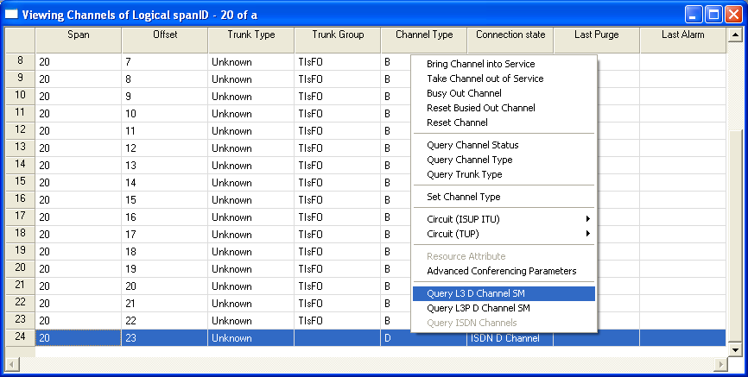Select 'Reset Busied Out Channel' option
The image size is (748, 377).
pos(480,108)
